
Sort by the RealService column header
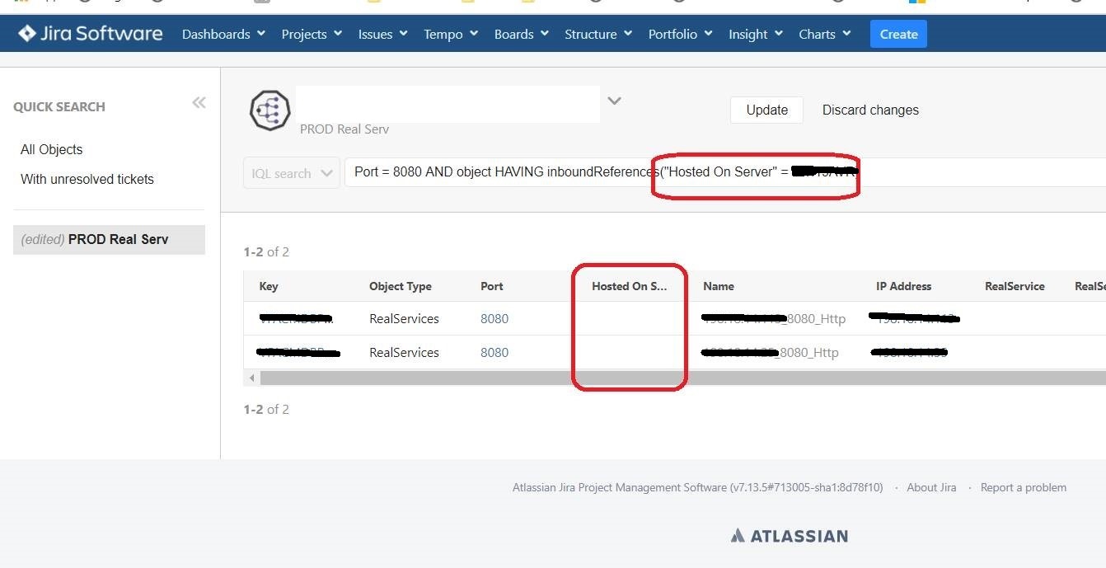(x=1015, y=286)
